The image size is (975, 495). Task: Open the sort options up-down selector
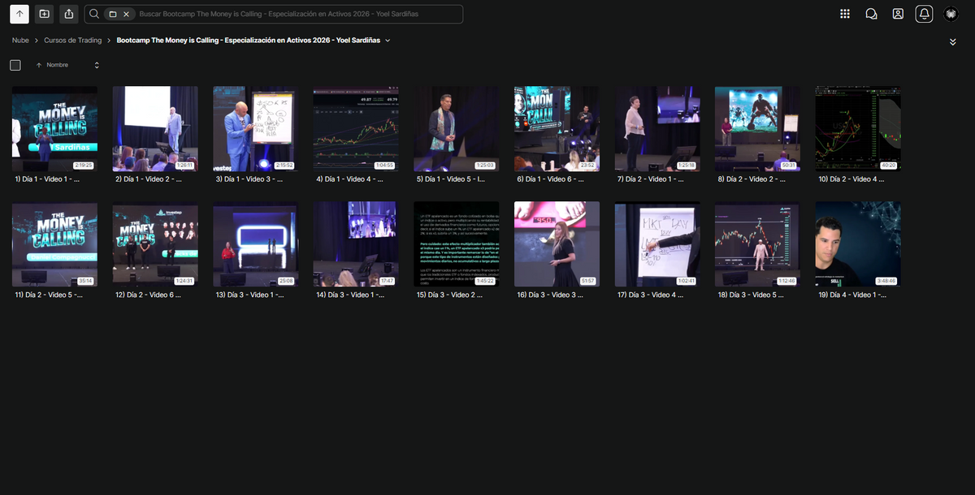(x=97, y=65)
